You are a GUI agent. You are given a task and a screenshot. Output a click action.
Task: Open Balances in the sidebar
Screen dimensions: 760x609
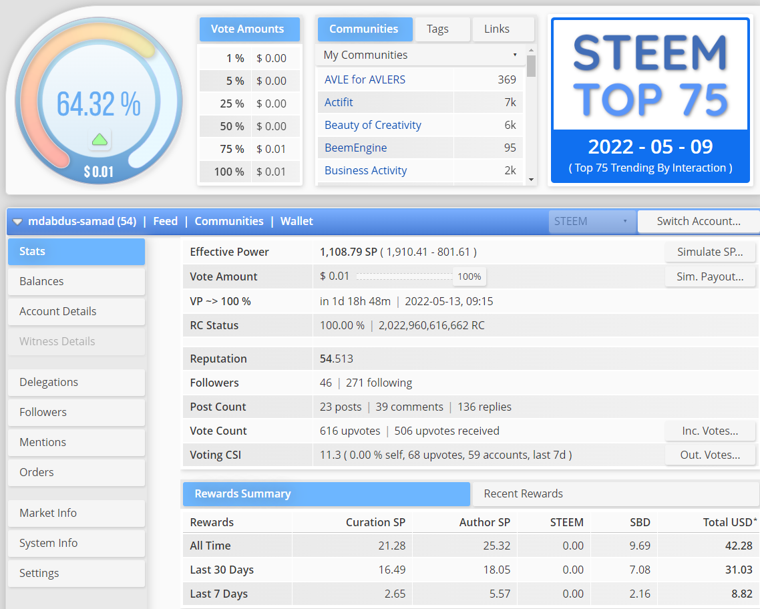click(77, 282)
